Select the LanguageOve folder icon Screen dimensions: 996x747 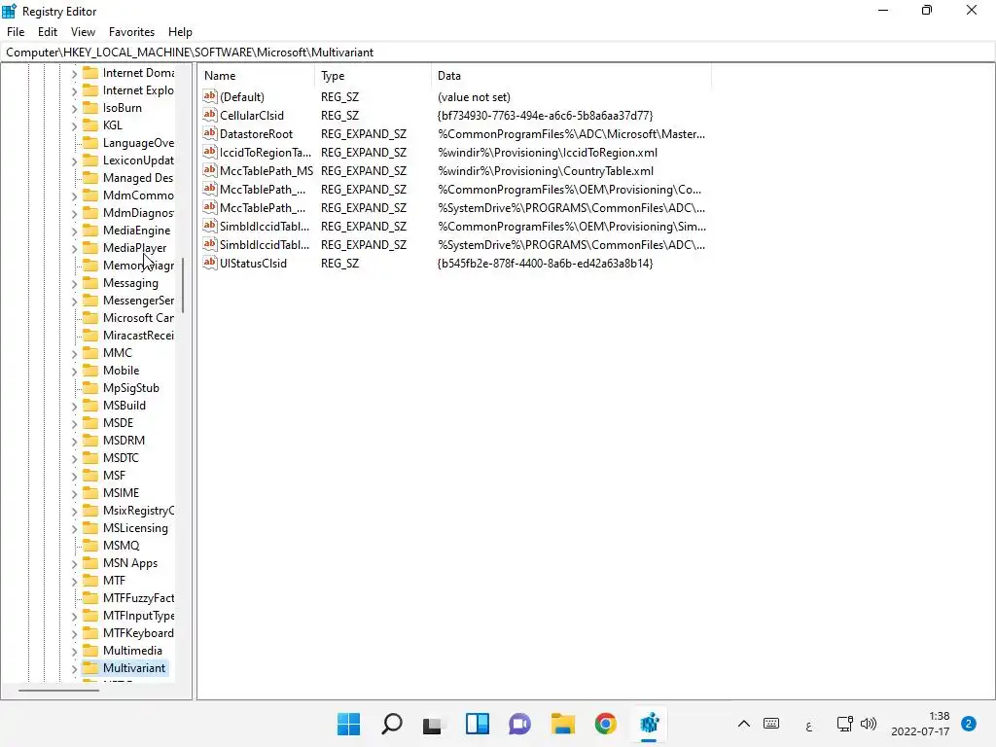pyautogui.click(x=90, y=143)
